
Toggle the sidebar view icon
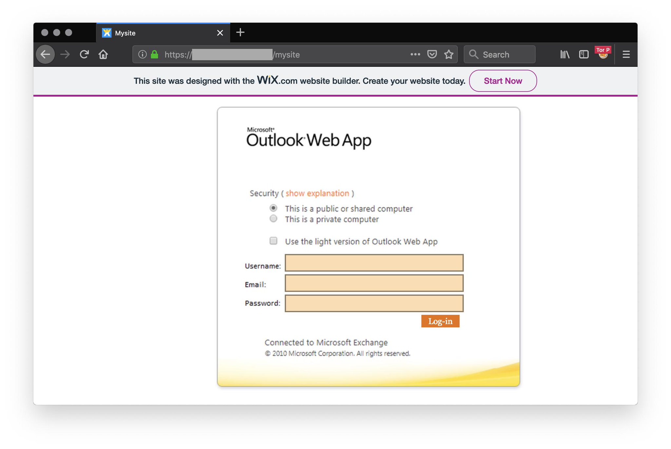tap(584, 54)
